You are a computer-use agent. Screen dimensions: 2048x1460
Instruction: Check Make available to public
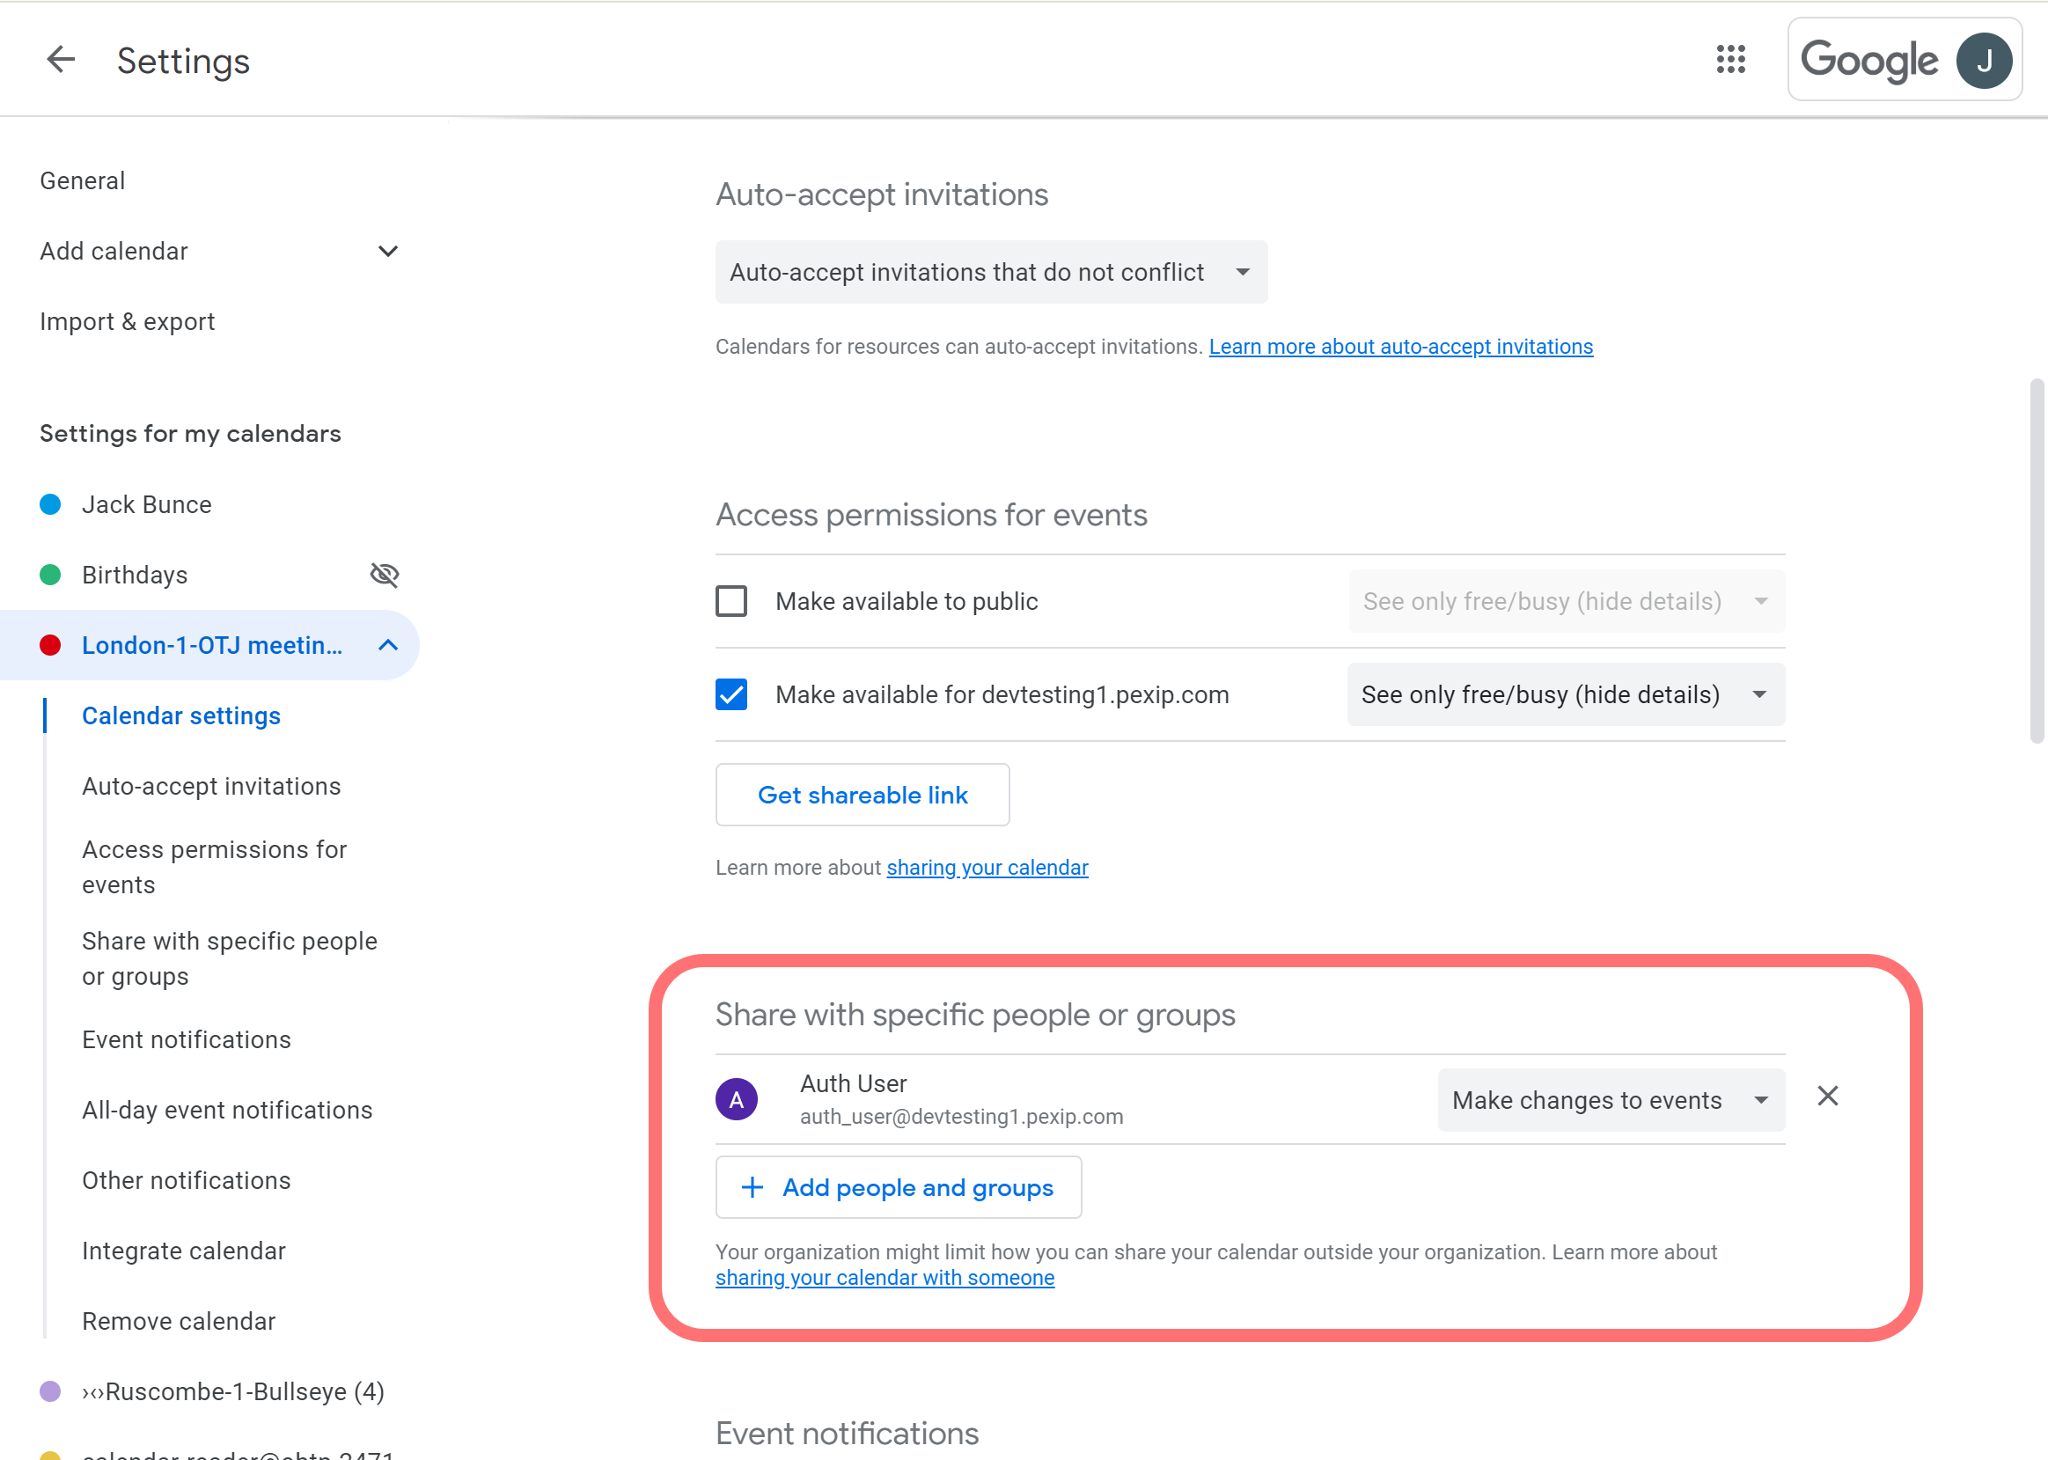[x=730, y=600]
